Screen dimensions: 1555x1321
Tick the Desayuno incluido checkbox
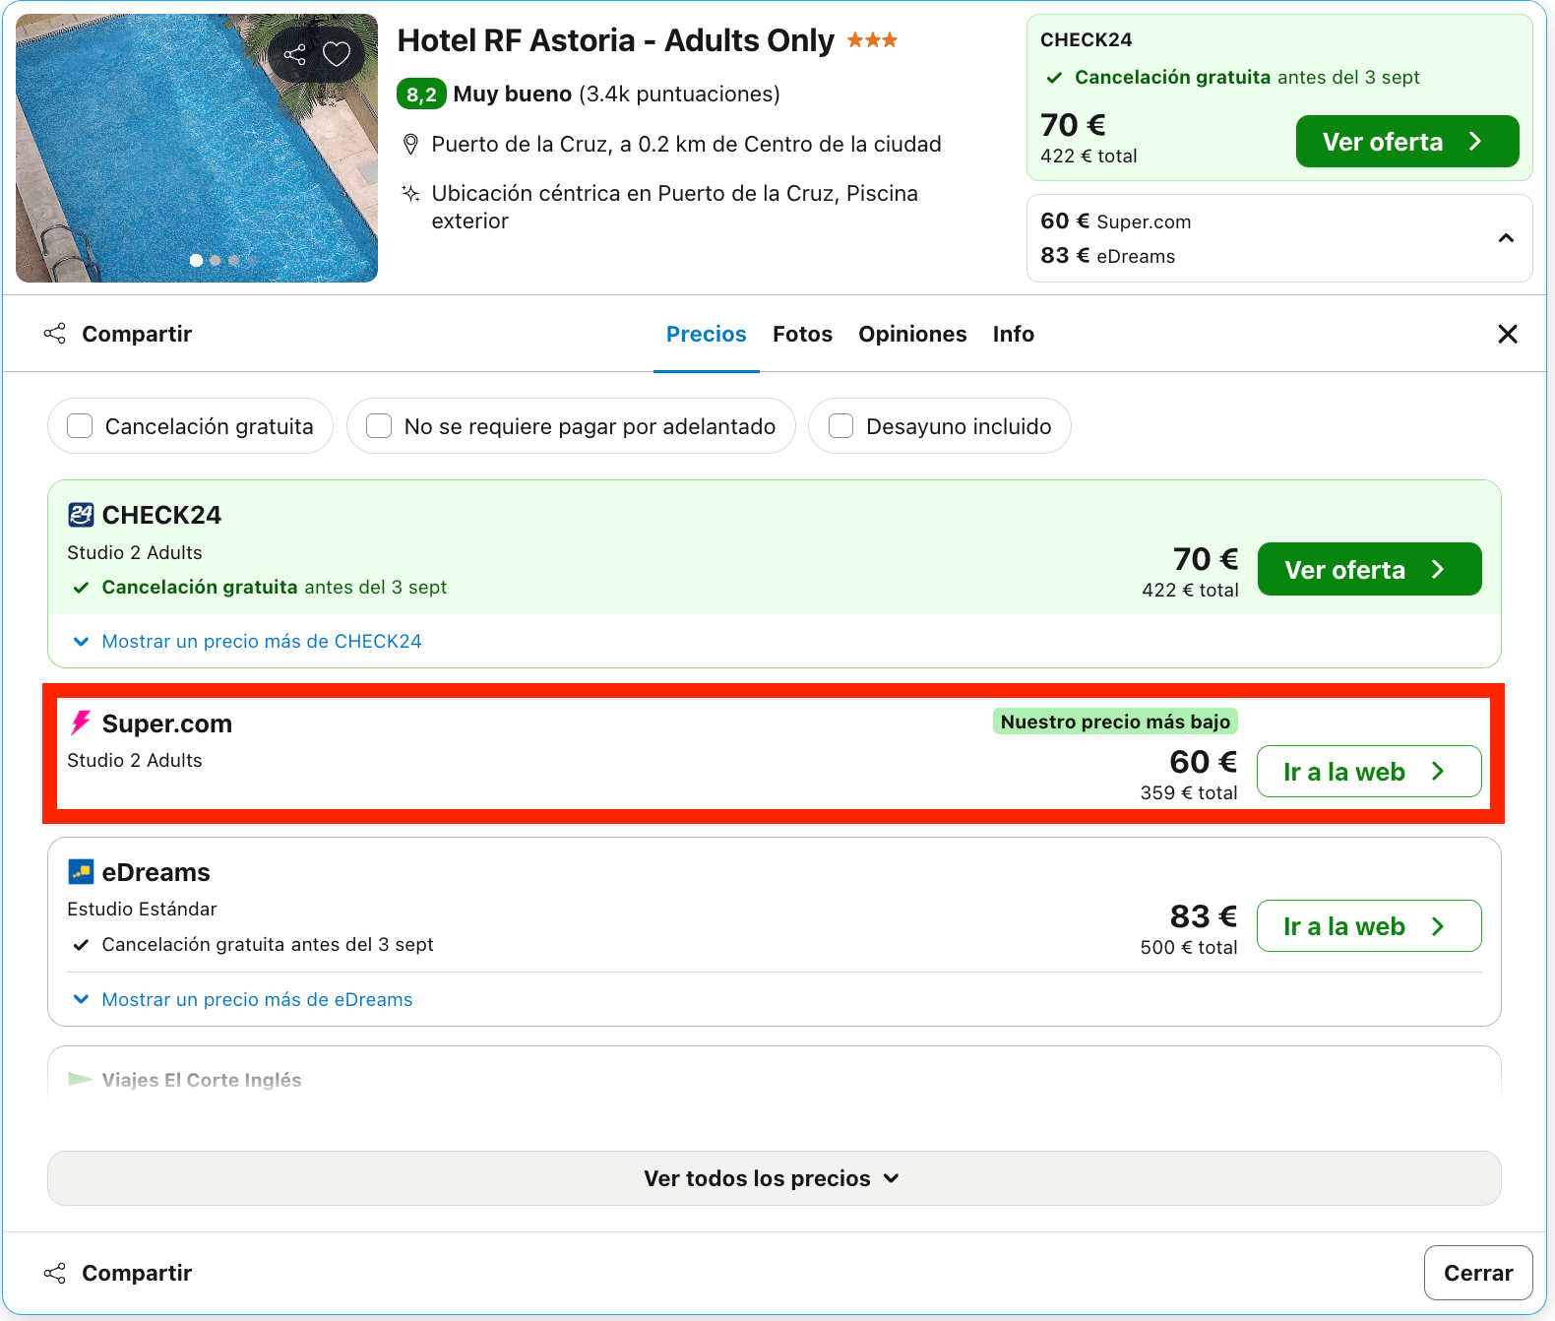pyautogui.click(x=841, y=426)
